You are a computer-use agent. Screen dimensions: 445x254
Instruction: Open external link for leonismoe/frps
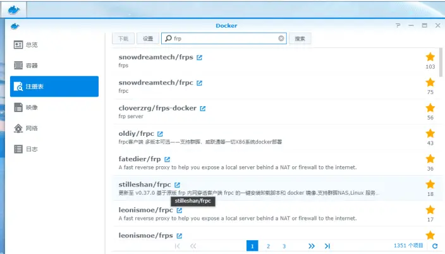click(x=180, y=236)
